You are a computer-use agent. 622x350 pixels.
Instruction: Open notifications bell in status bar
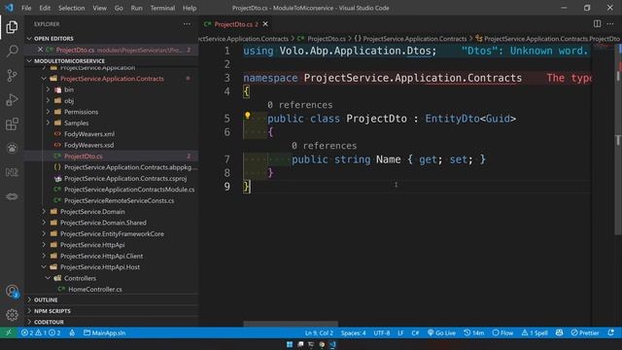pos(611,332)
